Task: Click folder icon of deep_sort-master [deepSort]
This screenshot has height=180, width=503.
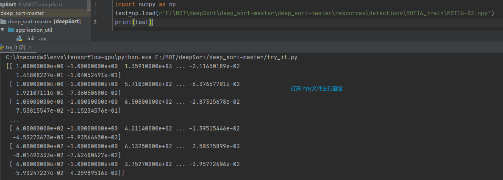Action: [x=3, y=22]
